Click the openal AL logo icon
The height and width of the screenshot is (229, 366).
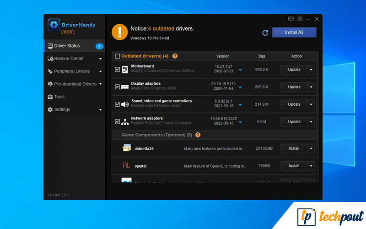pos(127,165)
